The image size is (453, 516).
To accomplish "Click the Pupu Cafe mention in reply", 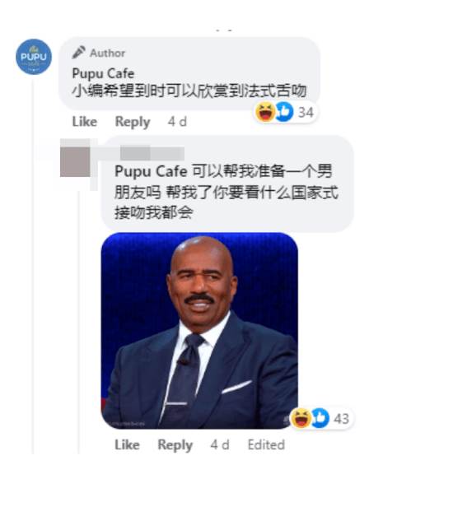I will point(151,171).
